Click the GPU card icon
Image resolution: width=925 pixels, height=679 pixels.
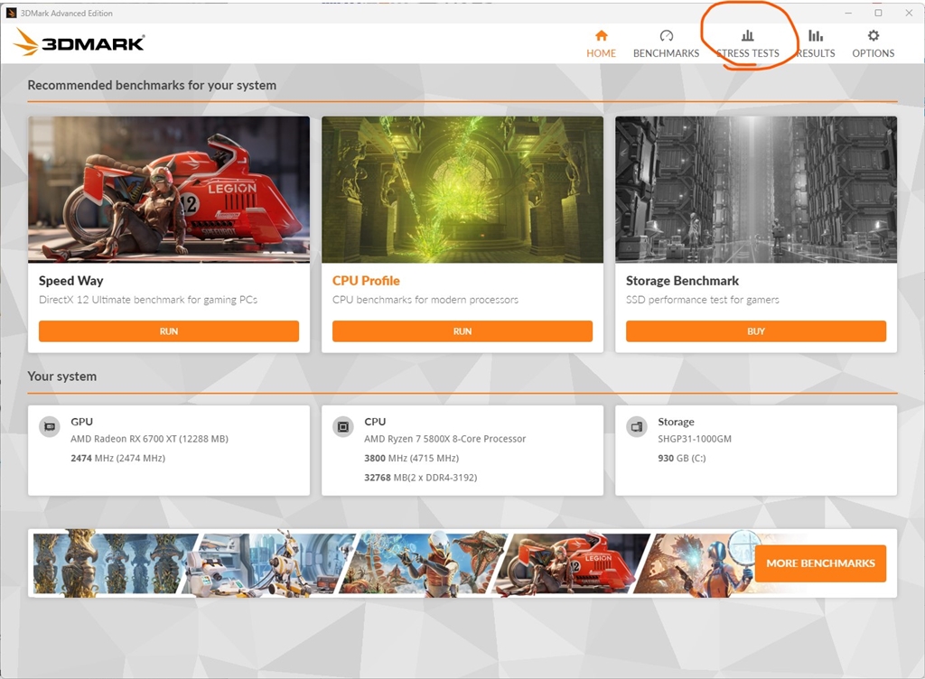(50, 426)
